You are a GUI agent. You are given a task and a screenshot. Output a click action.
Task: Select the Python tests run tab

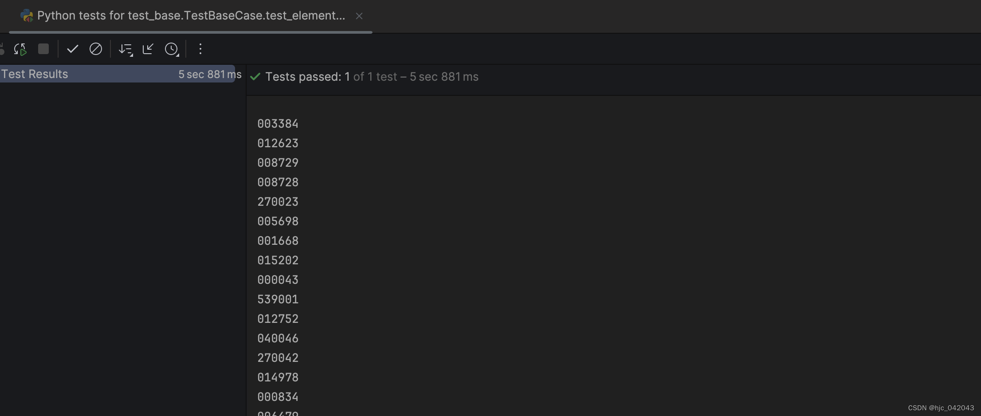(x=191, y=16)
